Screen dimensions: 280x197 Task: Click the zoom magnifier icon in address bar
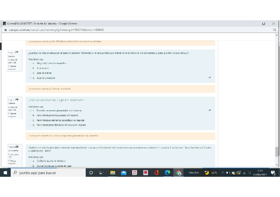coord(274,30)
